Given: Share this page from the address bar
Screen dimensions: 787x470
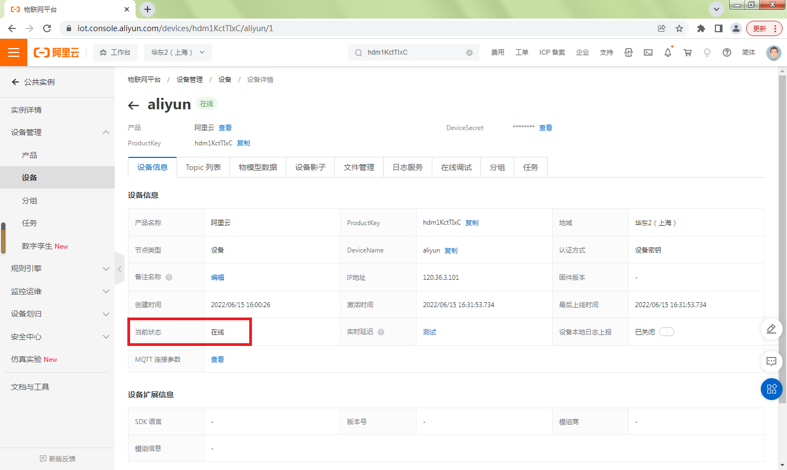Looking at the screenshot, I should coord(662,28).
